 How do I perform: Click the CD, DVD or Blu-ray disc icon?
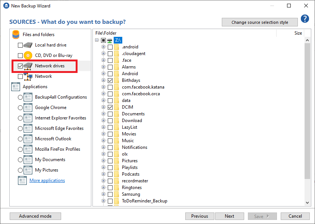(28, 55)
